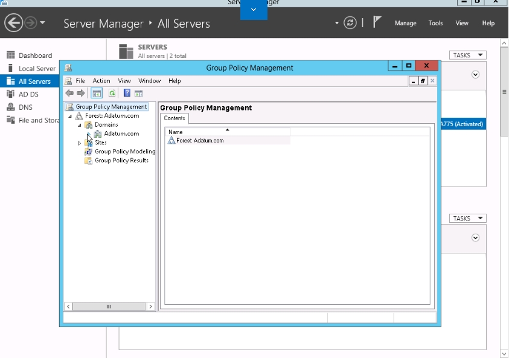Screen dimensions: 509x358
Task: Maximize the Group Policy Management window
Action: (409, 66)
